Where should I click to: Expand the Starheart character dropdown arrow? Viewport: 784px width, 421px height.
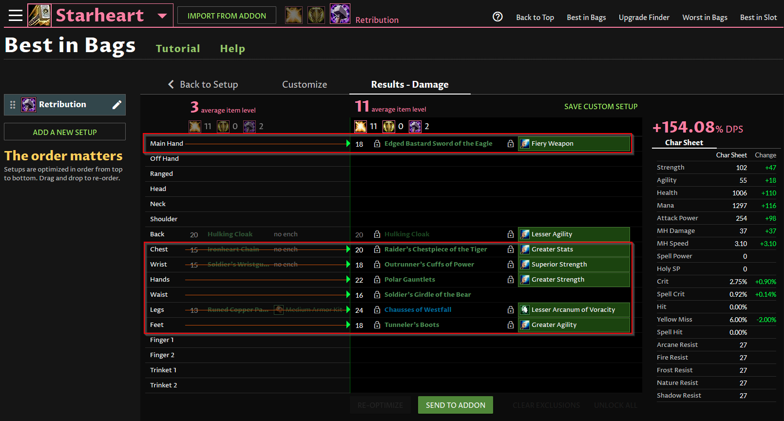[162, 16]
